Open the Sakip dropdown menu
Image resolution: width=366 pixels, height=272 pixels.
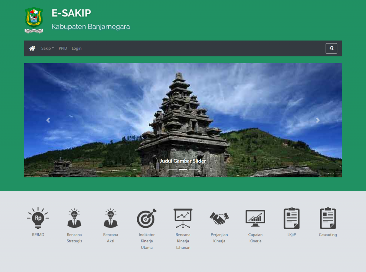[x=47, y=48]
